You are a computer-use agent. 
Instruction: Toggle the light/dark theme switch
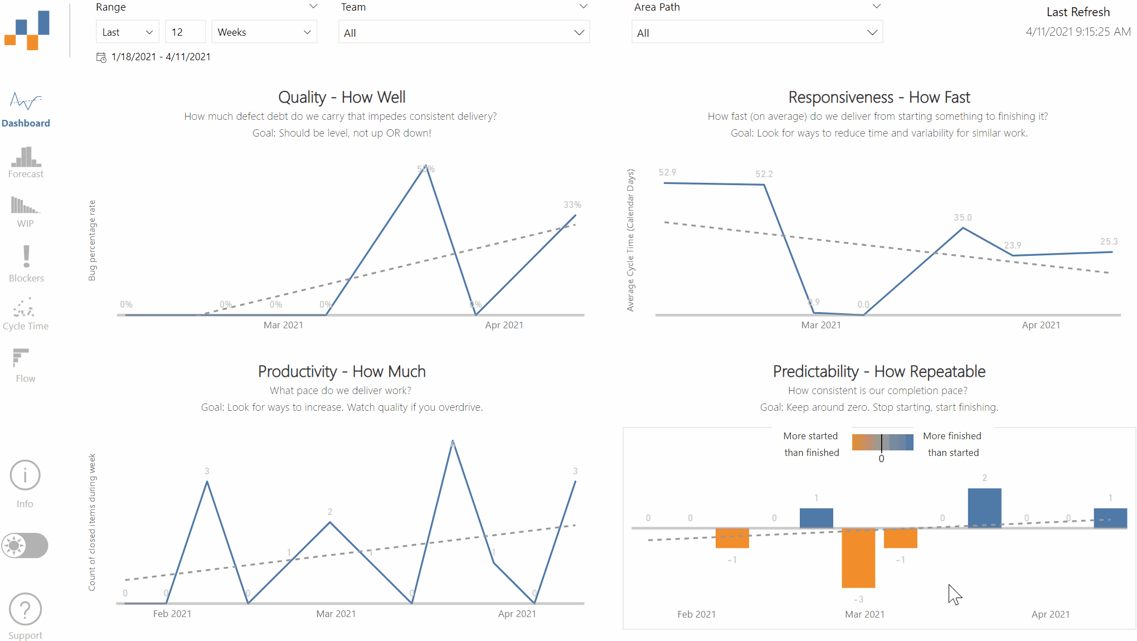tap(25, 546)
